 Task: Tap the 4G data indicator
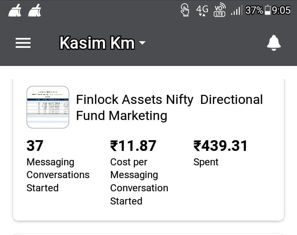(x=202, y=10)
